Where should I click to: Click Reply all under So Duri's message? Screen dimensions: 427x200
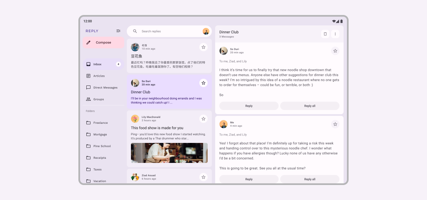point(310,106)
